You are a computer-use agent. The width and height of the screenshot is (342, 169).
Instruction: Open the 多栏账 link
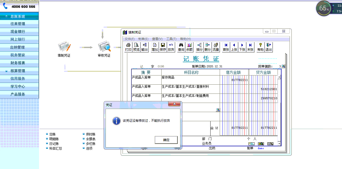click(x=91, y=144)
